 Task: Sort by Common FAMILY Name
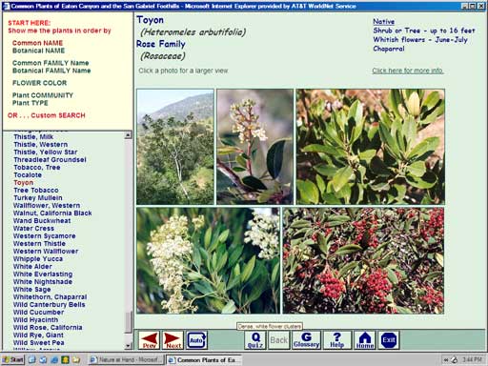point(51,63)
